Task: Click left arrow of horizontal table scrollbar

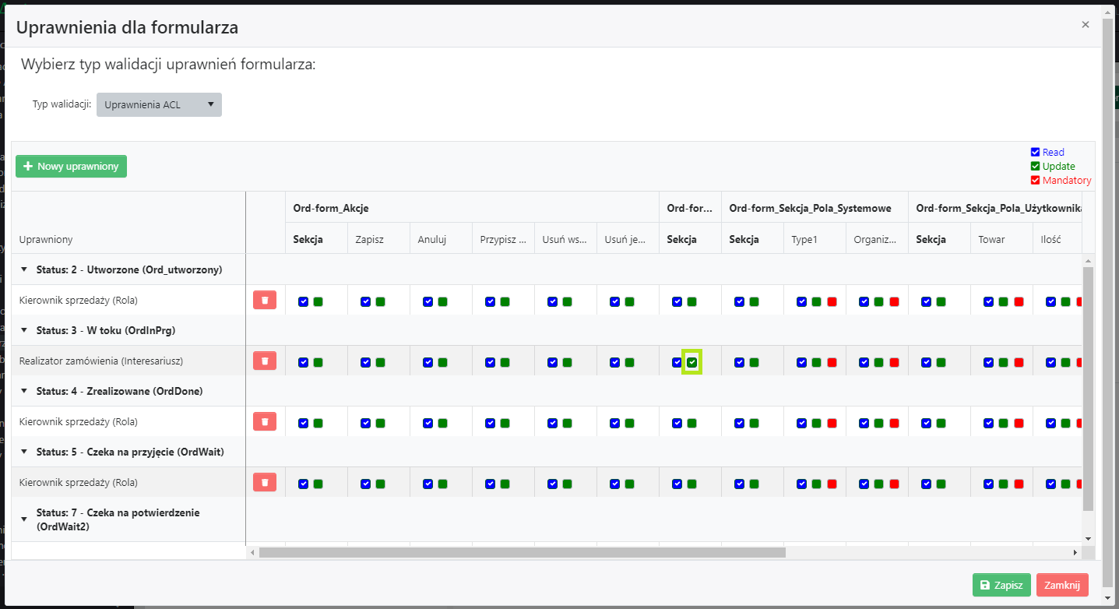Action: pyautogui.click(x=252, y=552)
